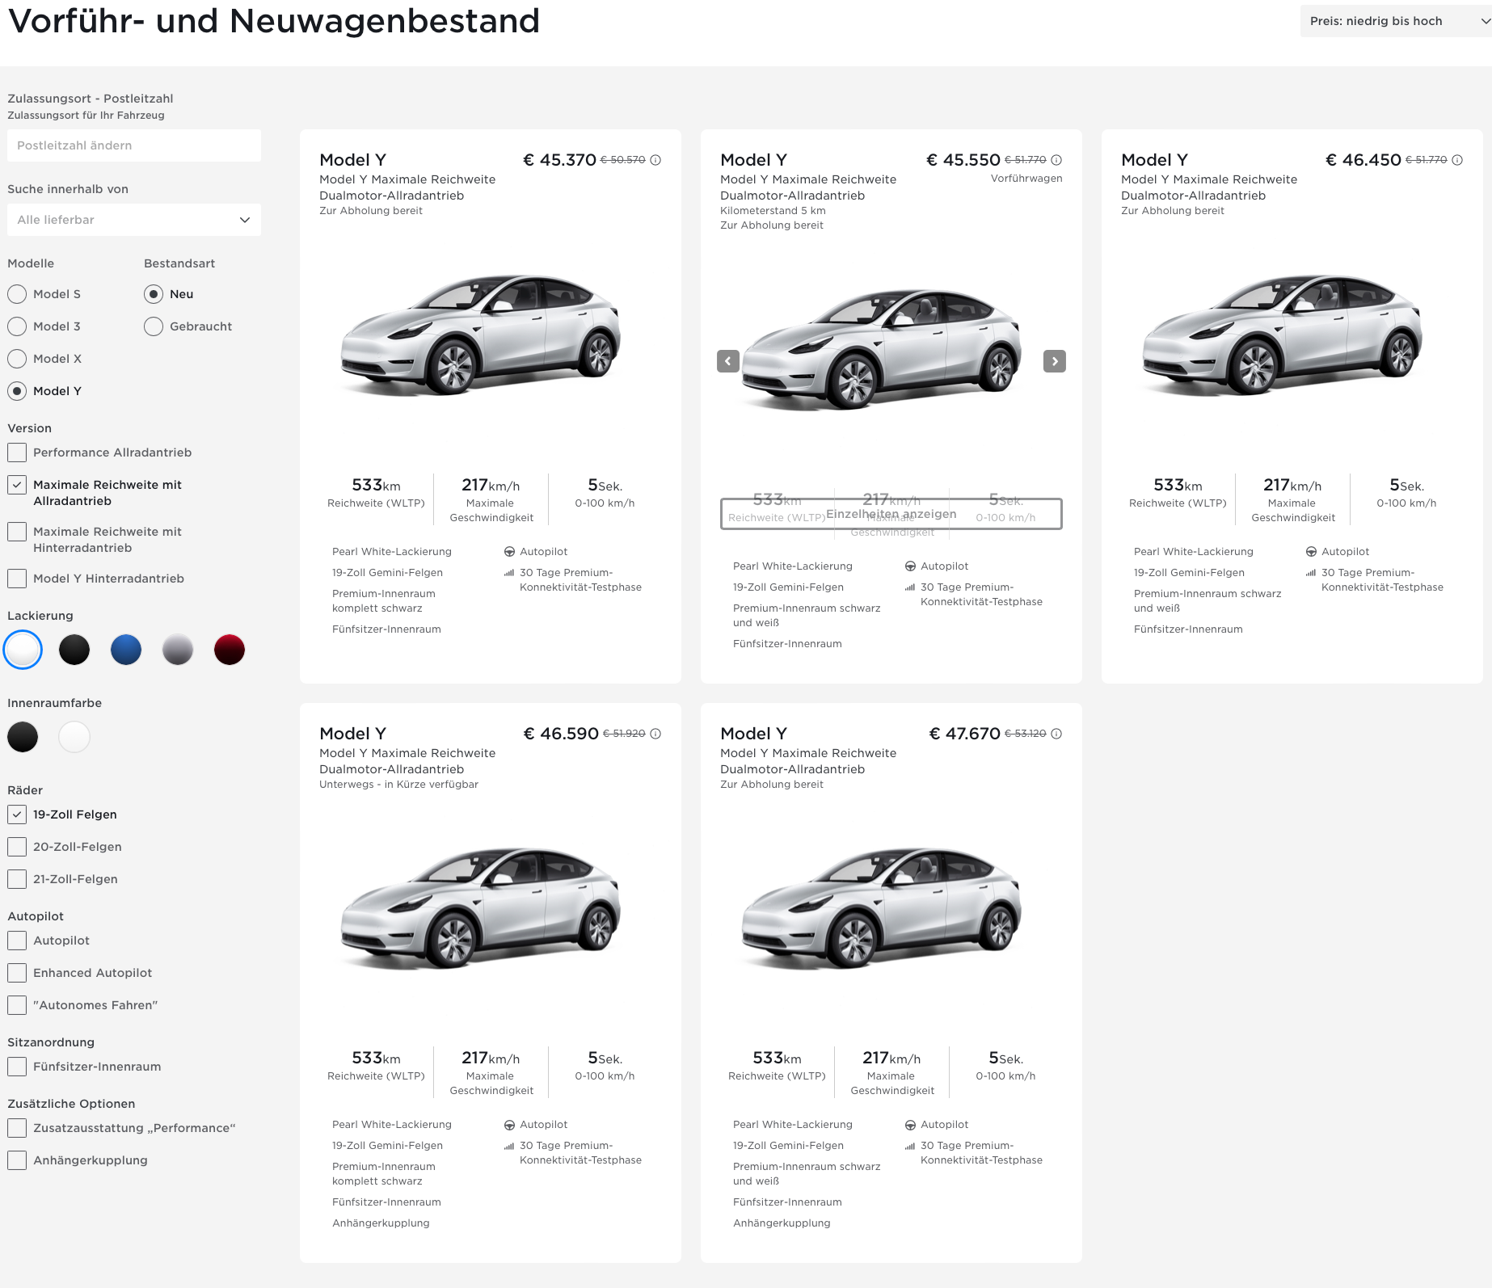Check Zusatzausstattung „Performance“ option
The height and width of the screenshot is (1288, 1492).
(x=17, y=1128)
